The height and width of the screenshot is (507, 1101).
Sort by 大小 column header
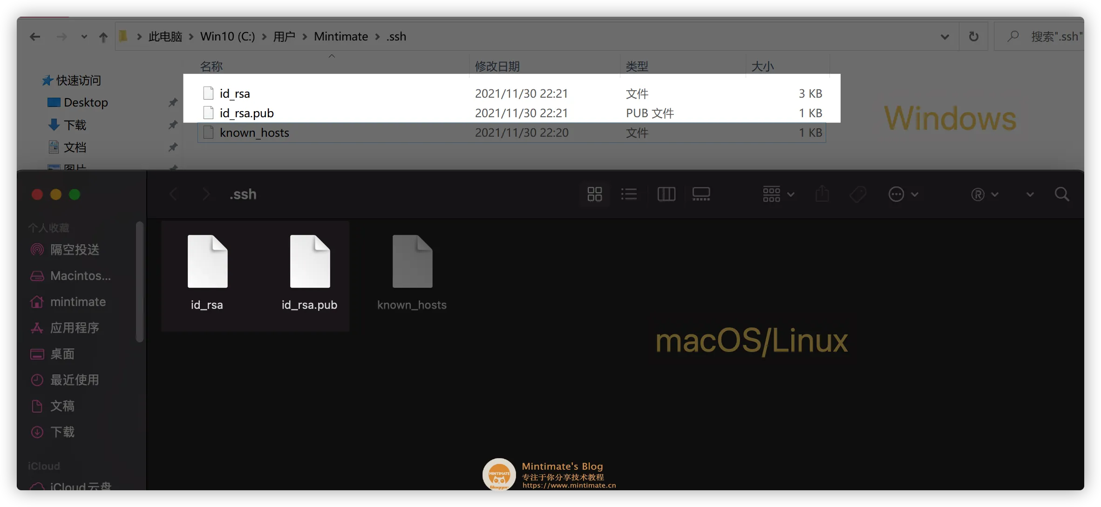(x=762, y=66)
